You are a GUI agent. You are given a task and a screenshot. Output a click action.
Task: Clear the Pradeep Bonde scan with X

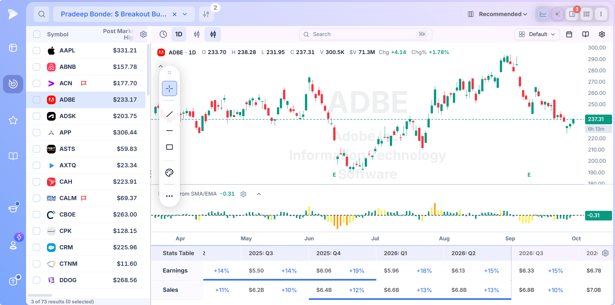(175, 14)
